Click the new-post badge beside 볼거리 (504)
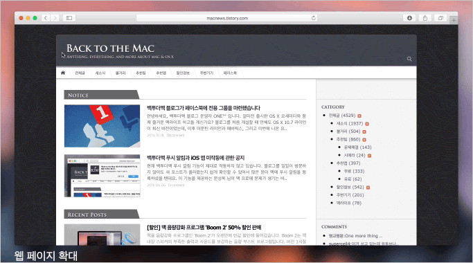The image size is (473, 263). point(364,131)
